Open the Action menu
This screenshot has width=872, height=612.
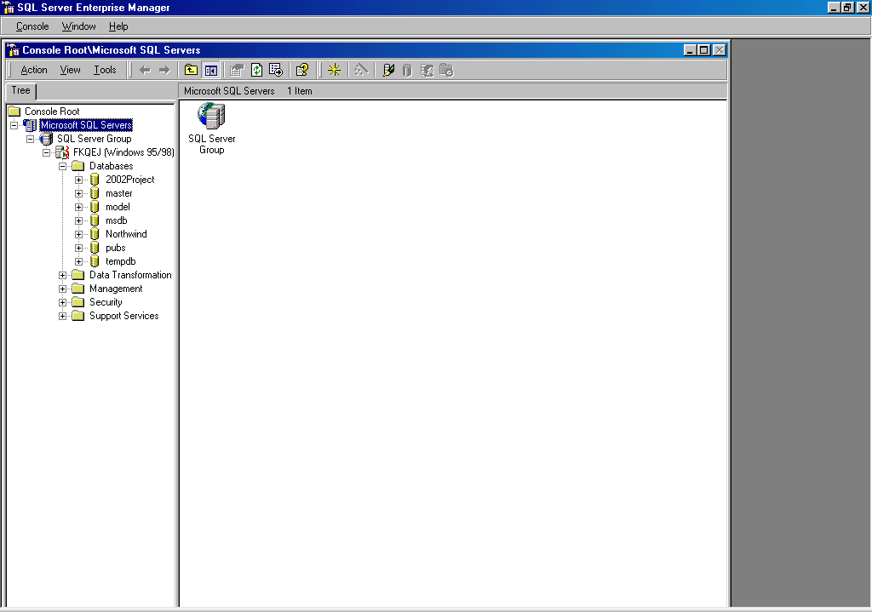(x=34, y=70)
